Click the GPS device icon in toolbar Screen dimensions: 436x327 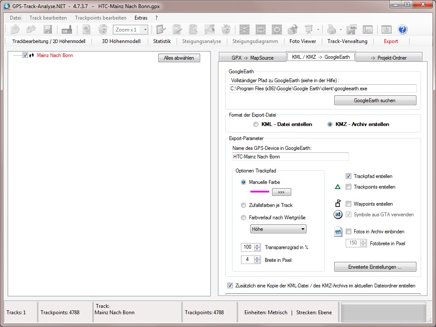(67, 29)
